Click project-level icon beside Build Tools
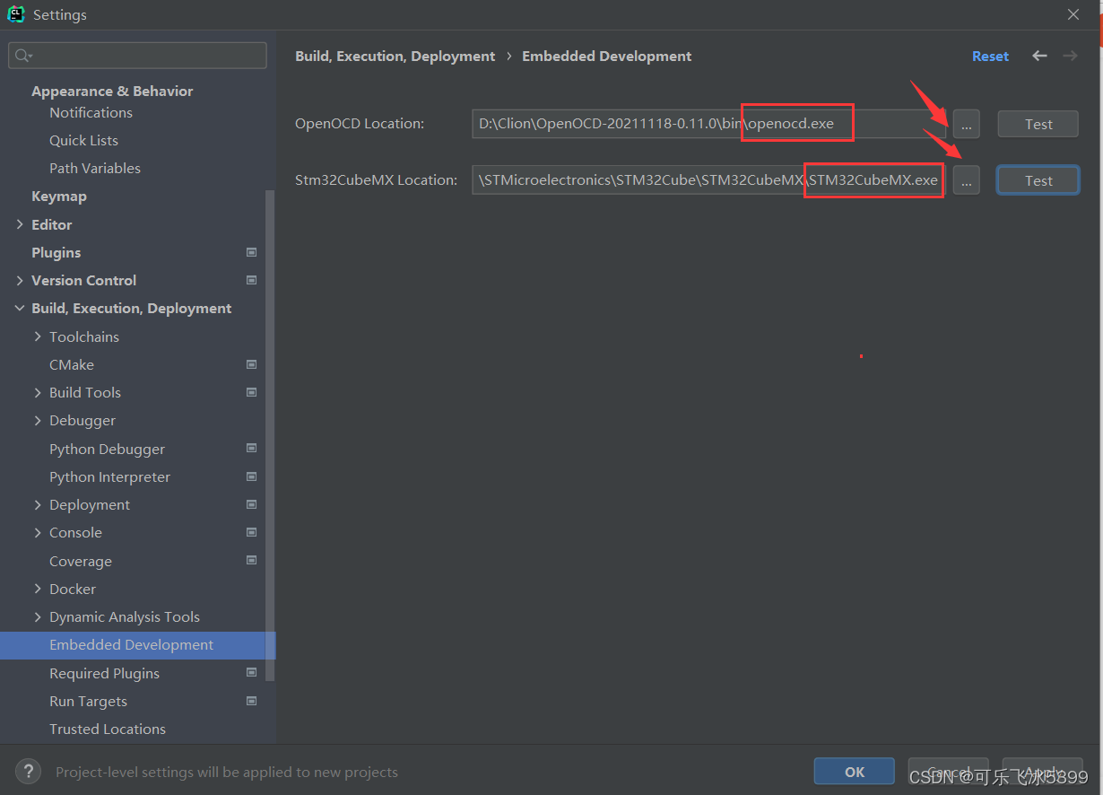 coord(251,392)
